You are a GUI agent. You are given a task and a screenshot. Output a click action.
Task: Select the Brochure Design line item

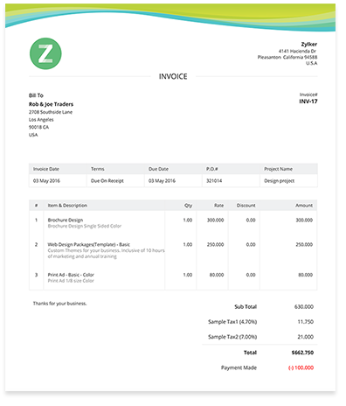click(x=66, y=220)
